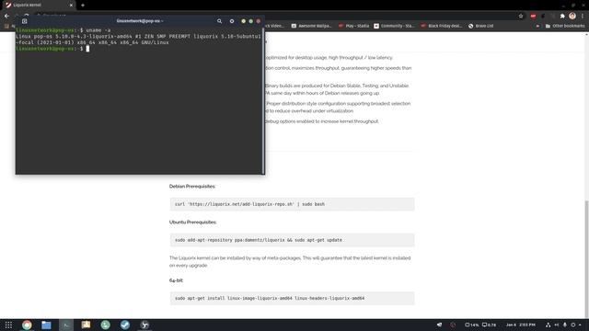This screenshot has height=331, width=589.
Task: Click the webpage vertical scrollbar thumb
Action: 586,259
